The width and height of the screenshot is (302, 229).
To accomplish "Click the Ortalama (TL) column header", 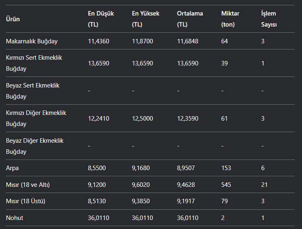I will (190, 19).
